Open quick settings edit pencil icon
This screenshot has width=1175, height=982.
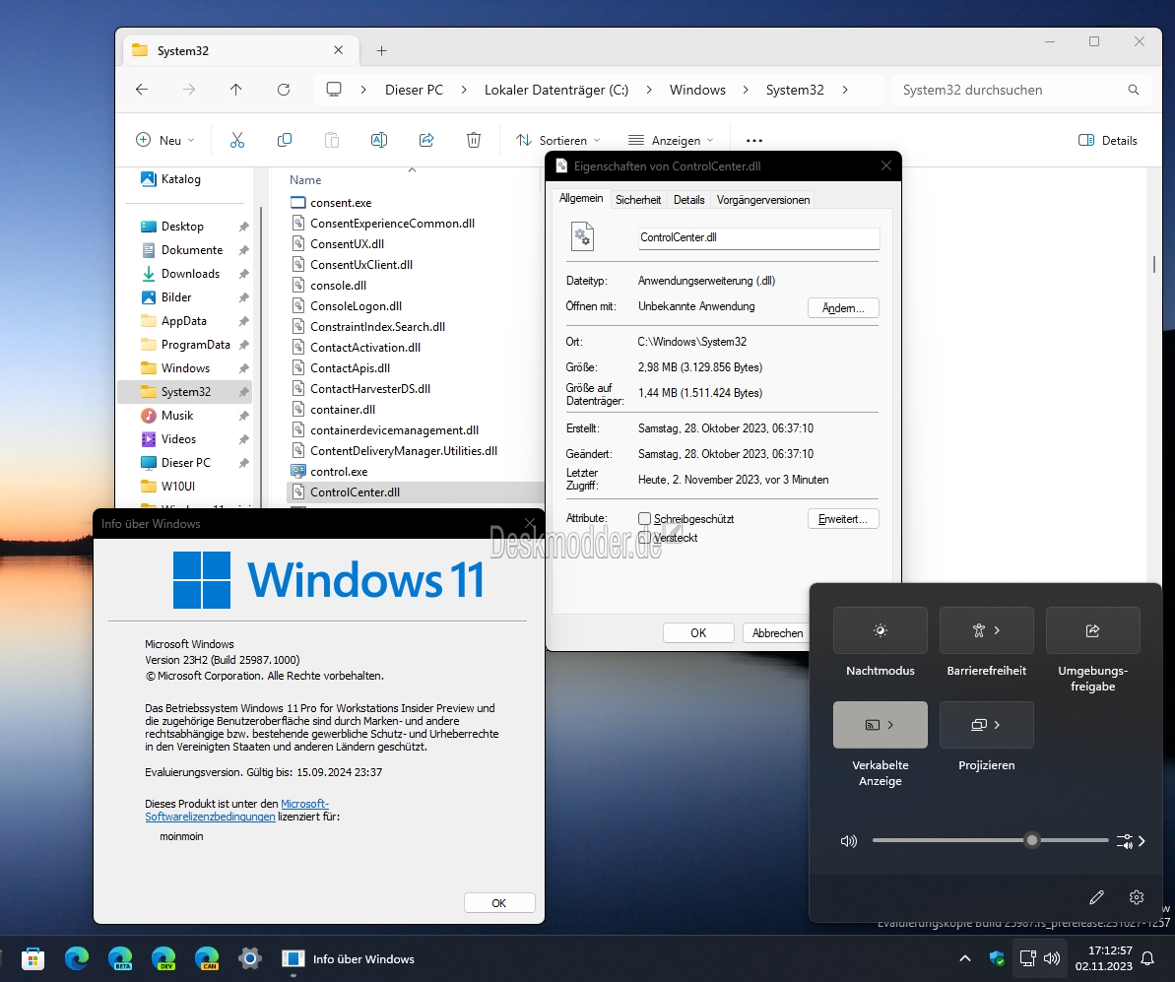tap(1096, 896)
